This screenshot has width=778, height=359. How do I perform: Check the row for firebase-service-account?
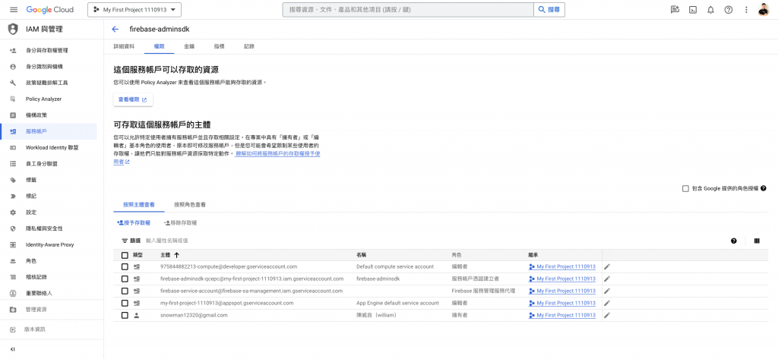pos(125,291)
